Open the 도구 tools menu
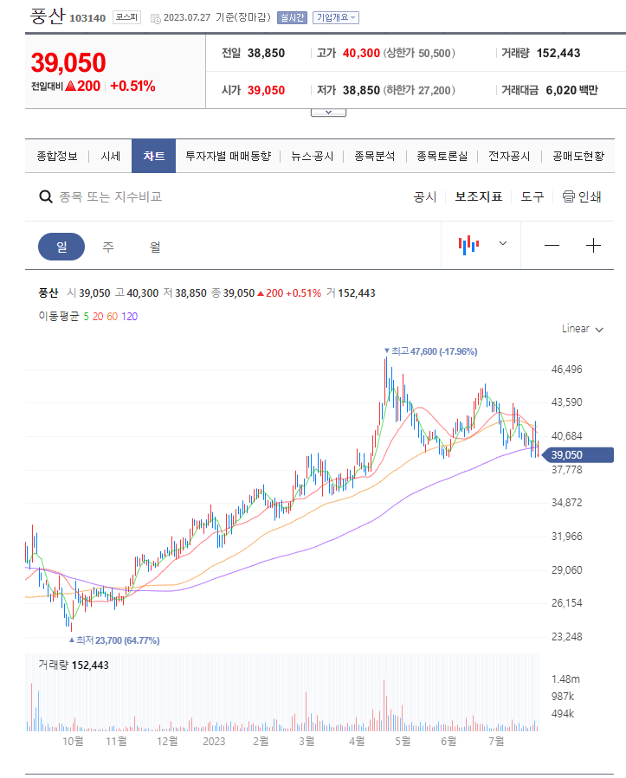The image size is (626, 778). 532,197
